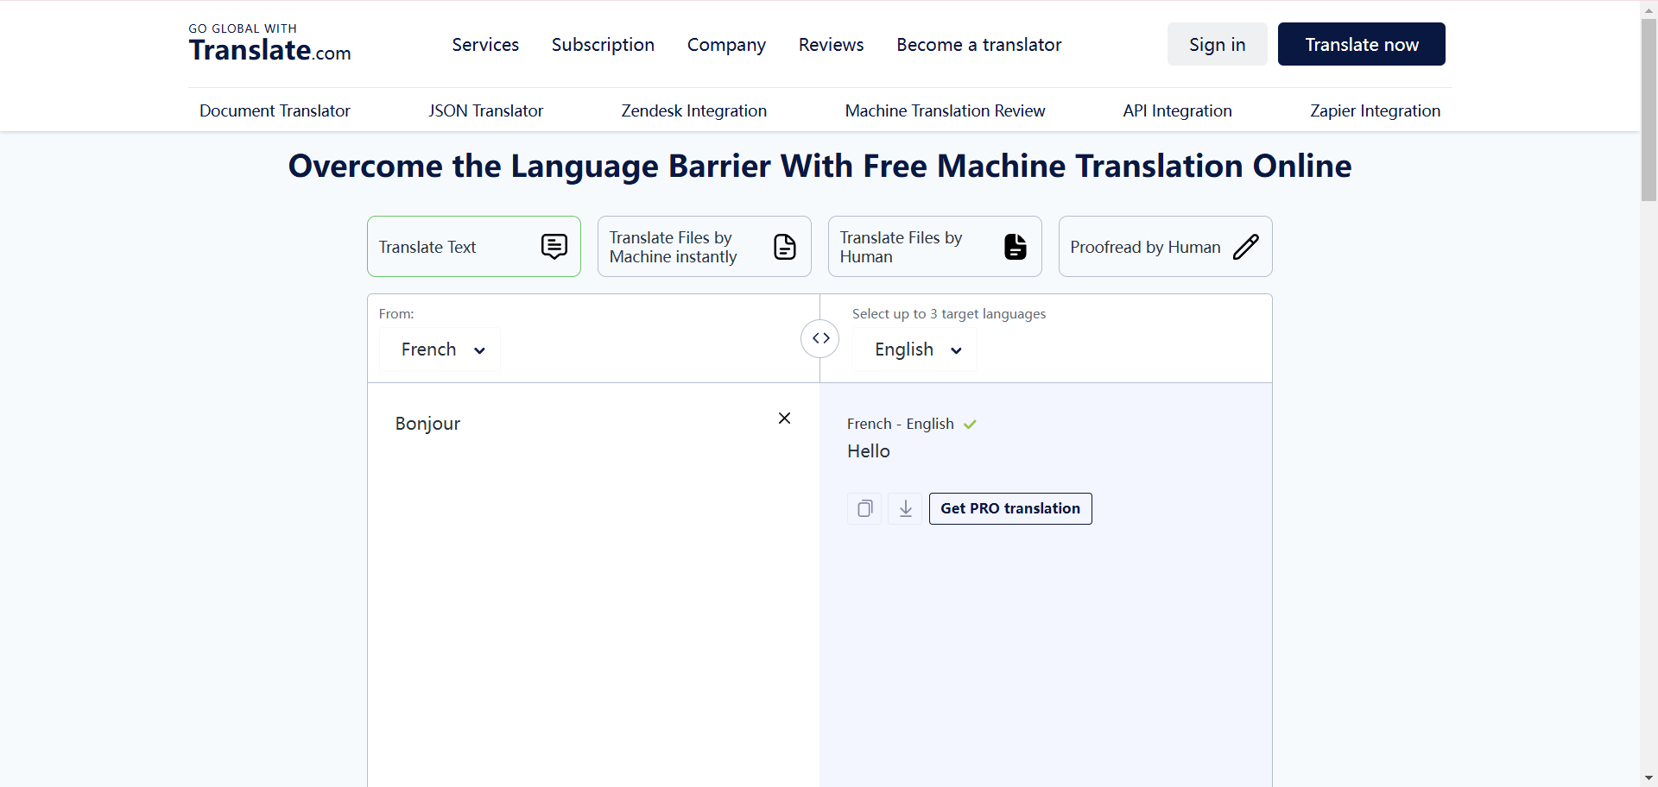Click Get PRO translation
Screen dimensions: 1658x787
click(x=1010, y=508)
